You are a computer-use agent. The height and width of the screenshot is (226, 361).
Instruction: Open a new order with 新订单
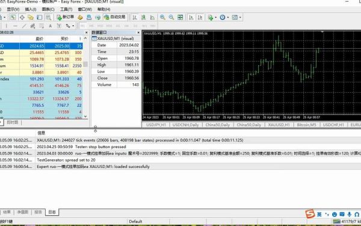[x=66, y=17]
